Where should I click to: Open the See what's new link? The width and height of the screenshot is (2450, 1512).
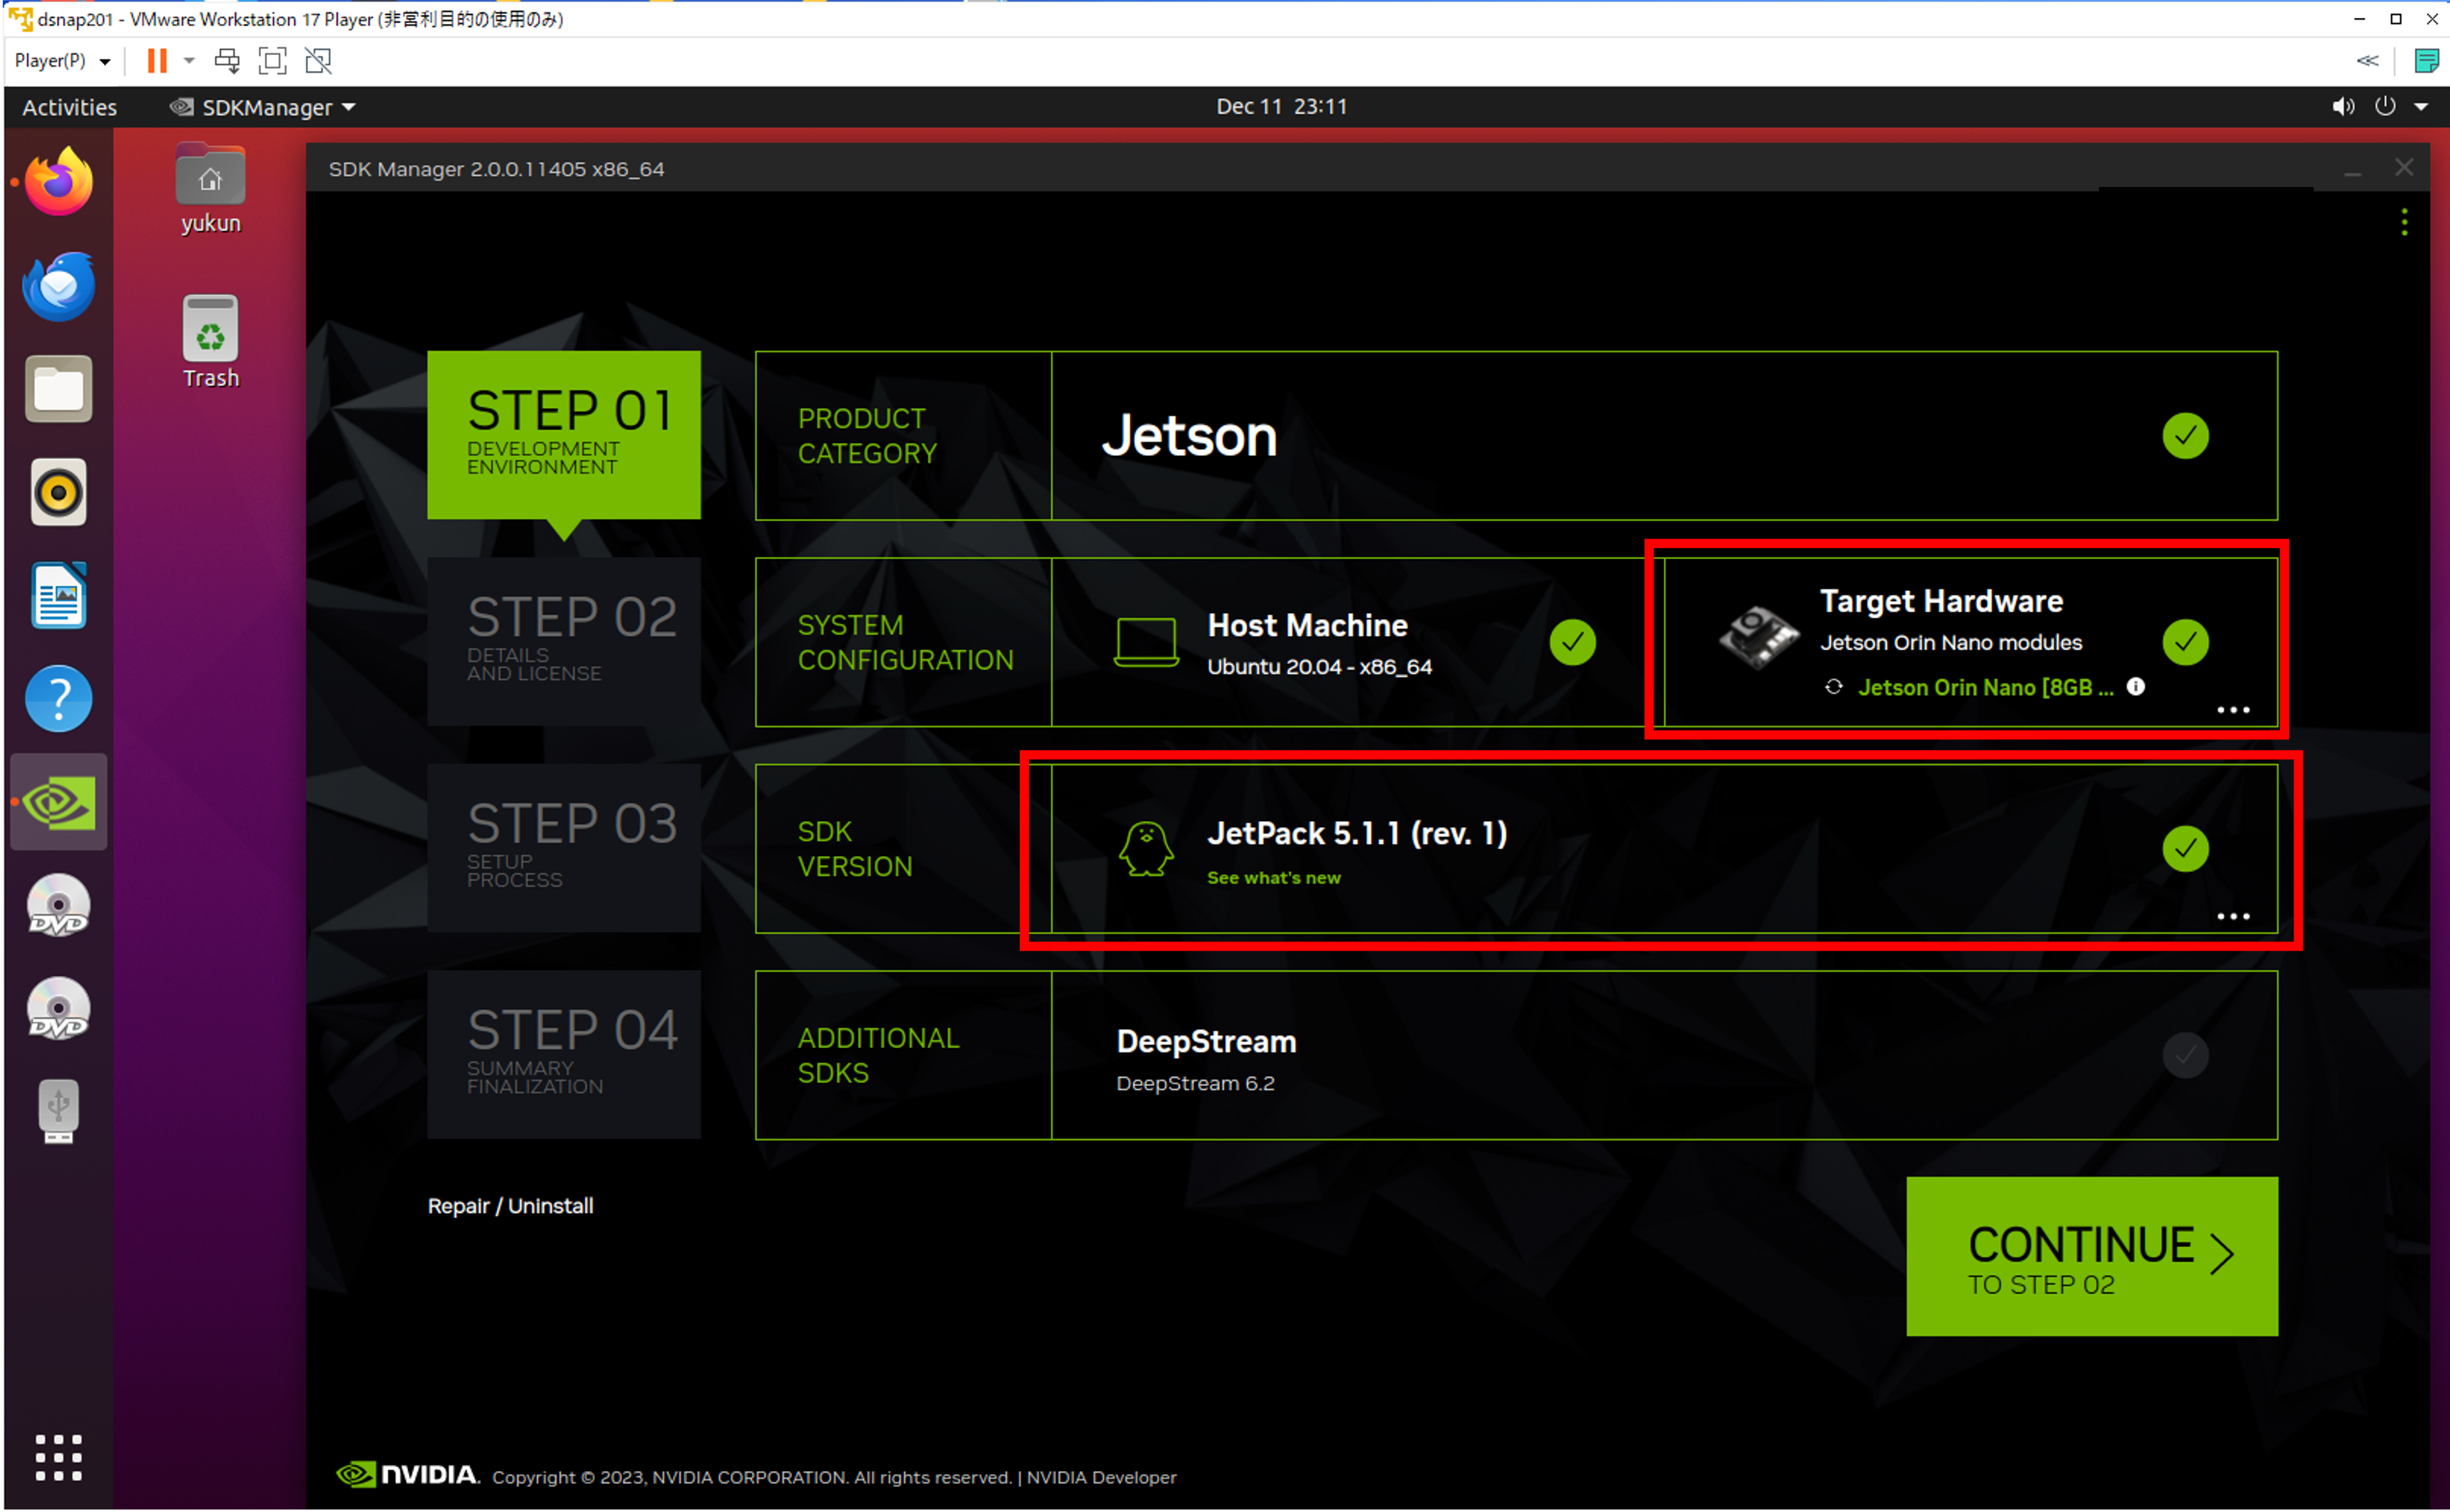click(x=1273, y=878)
